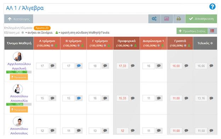Click the printer icon in toolbar
221x139 pixels.
[179, 19]
